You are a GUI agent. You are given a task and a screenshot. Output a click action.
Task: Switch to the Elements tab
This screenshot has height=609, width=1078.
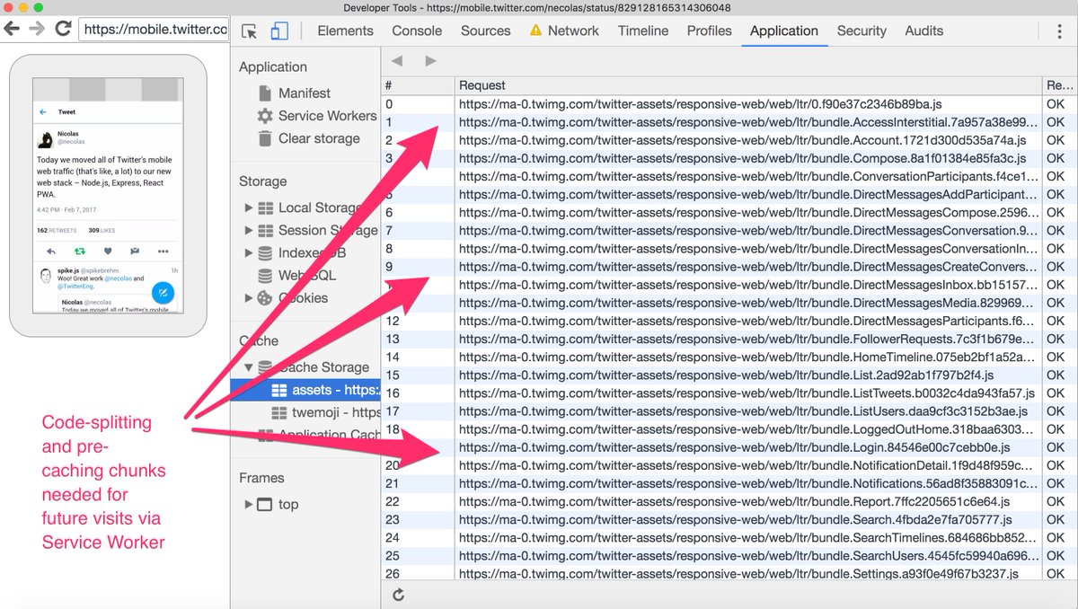345,31
